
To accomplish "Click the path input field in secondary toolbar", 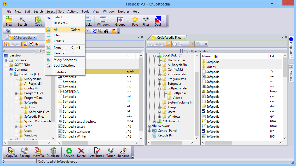I will coord(28,31).
